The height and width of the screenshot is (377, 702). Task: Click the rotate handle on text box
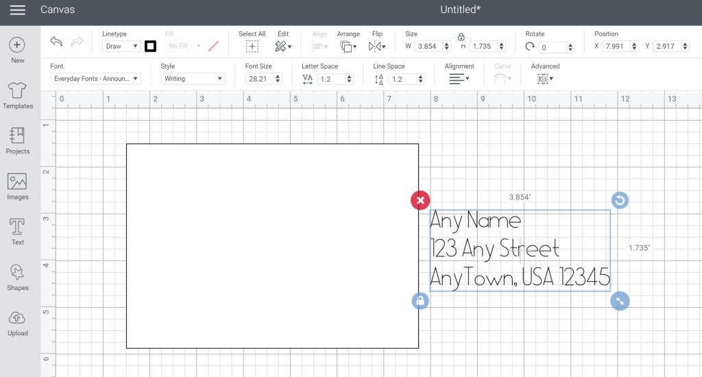620,200
